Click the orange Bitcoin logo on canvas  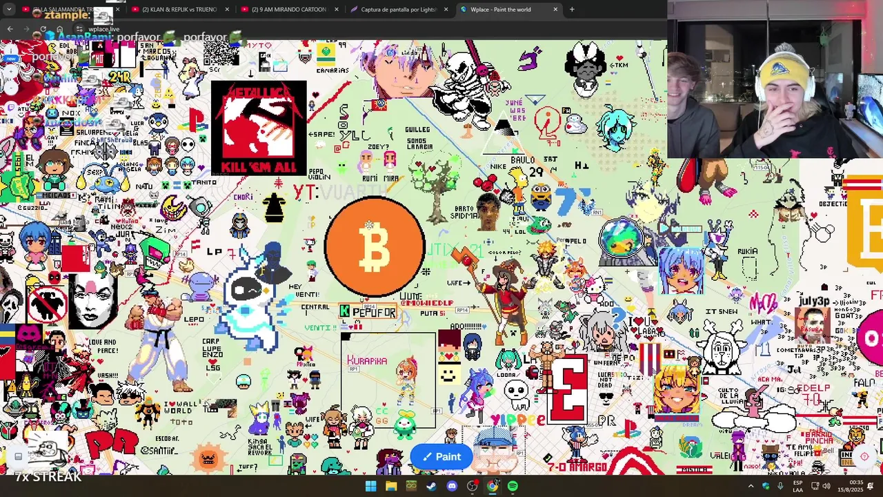point(375,246)
